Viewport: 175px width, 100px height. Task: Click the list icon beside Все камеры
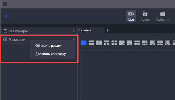[x=5, y=31]
